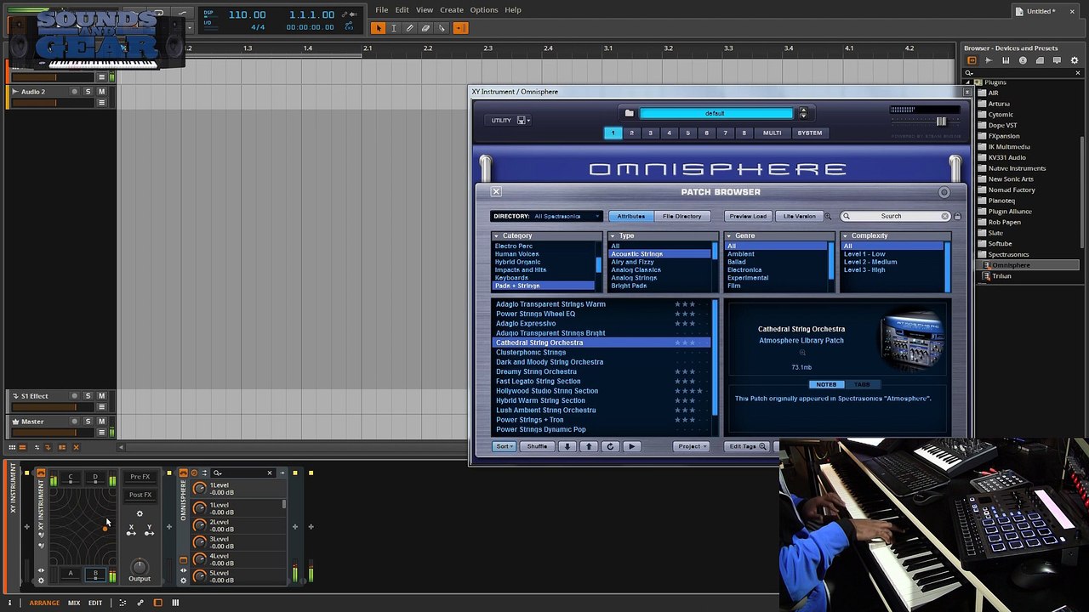Screen dimensions: 1089x612
Task: Step to previous patch with up arrow
Action: pos(588,446)
